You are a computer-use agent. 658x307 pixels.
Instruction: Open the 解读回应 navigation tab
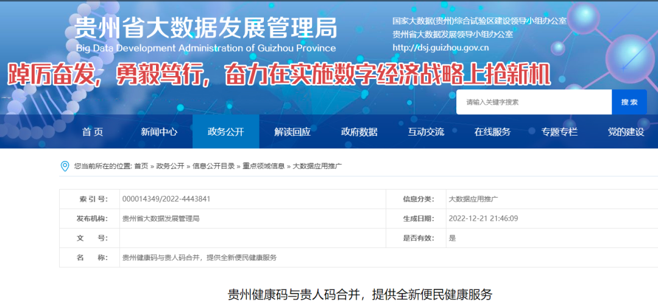[x=292, y=132]
